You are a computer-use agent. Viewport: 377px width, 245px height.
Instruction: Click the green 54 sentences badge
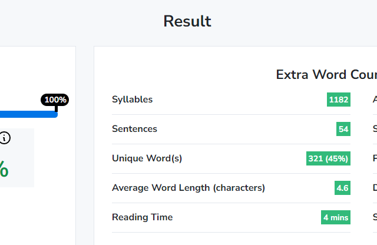(x=343, y=130)
